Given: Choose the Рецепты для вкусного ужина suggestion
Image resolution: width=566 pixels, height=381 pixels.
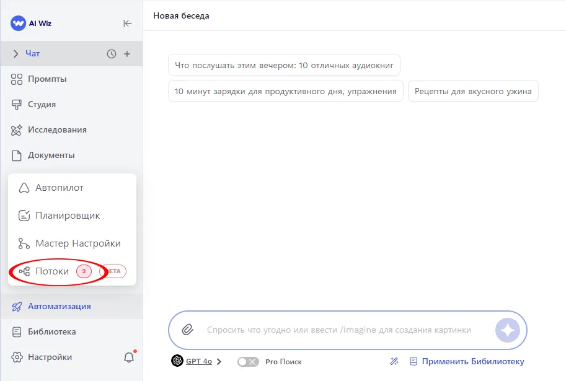Looking at the screenshot, I should click(472, 91).
